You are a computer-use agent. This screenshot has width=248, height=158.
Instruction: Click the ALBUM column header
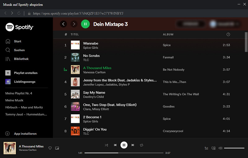pyautogui.click(x=168, y=34)
